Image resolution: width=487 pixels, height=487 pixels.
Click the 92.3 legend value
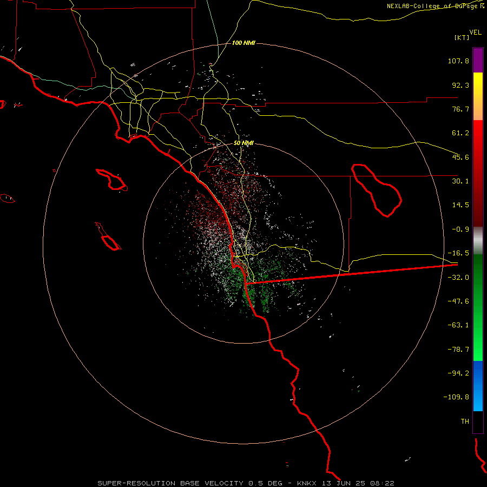[x=460, y=85]
